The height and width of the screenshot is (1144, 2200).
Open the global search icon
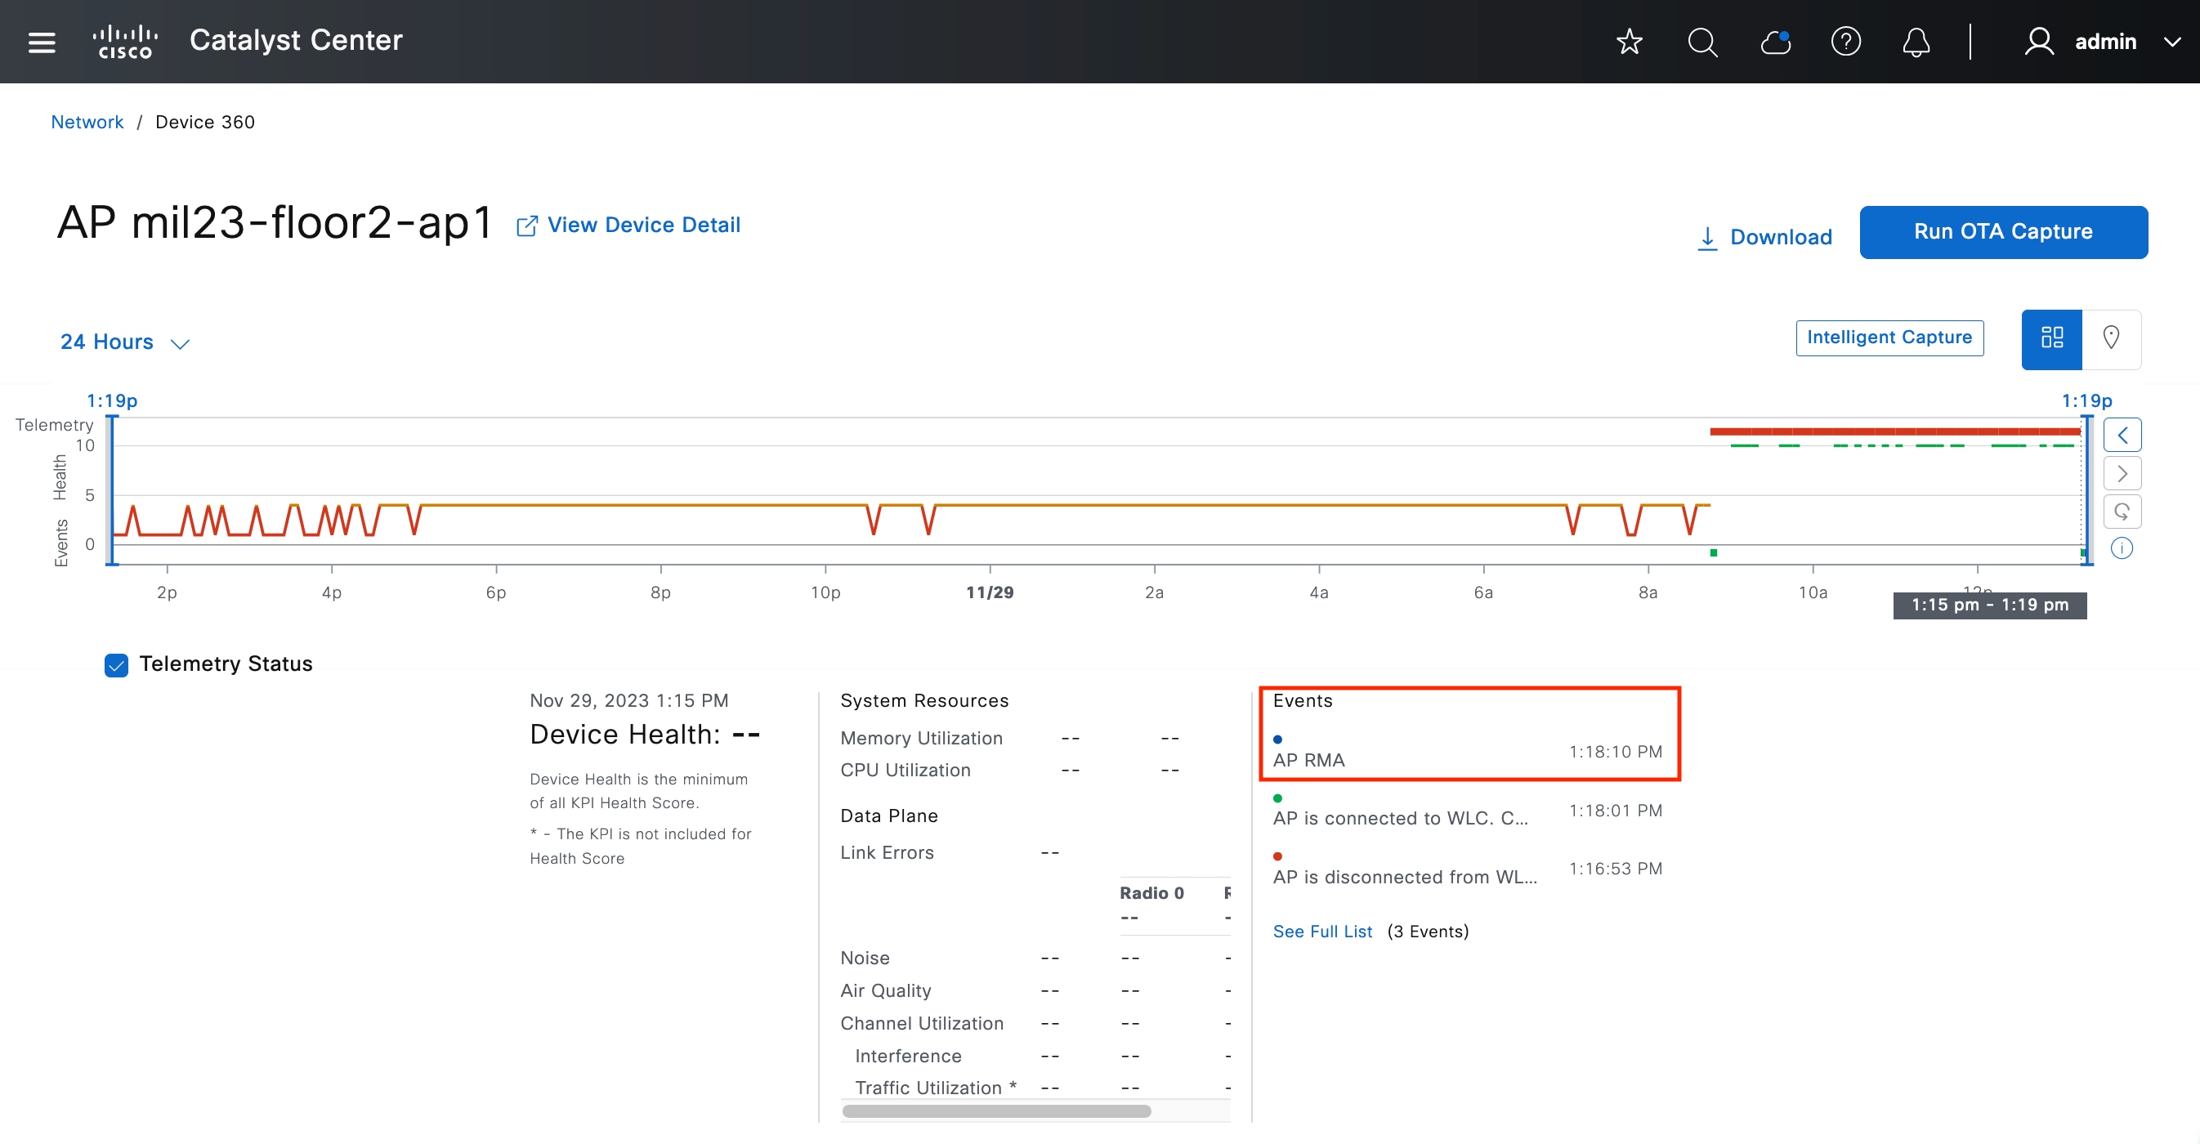tap(1701, 42)
